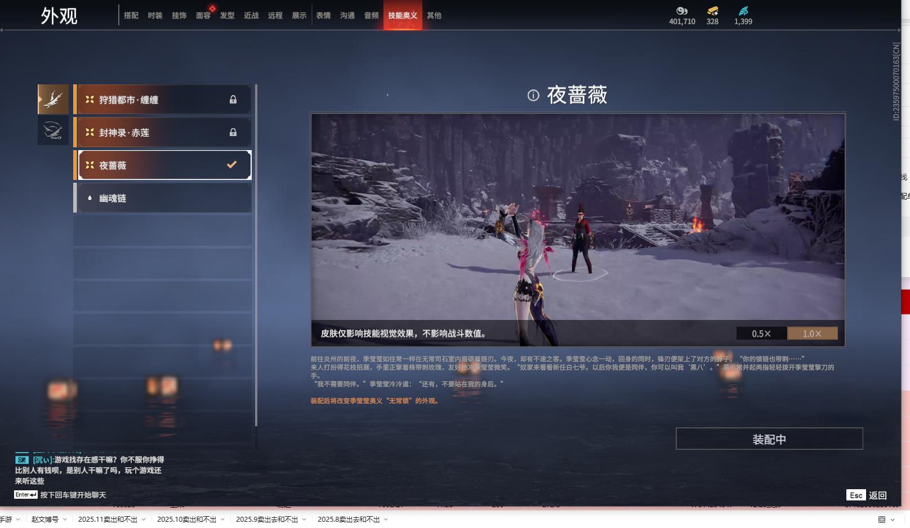Select the 夜蔷薇 skin entry
This screenshot has width=910, height=528.
coord(163,165)
